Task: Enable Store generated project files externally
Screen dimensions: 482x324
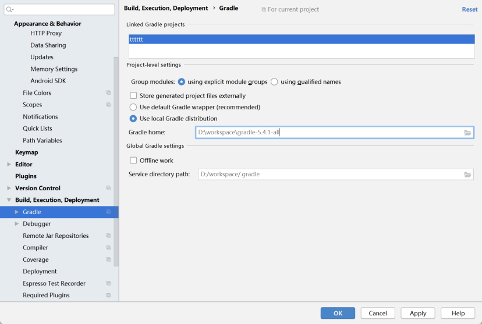Action: (134, 95)
